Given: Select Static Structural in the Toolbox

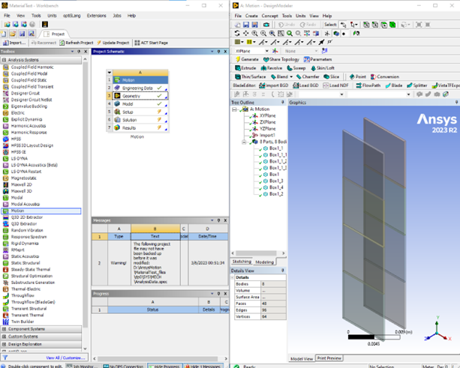Looking at the screenshot, I should pyautogui.click(x=26, y=264).
